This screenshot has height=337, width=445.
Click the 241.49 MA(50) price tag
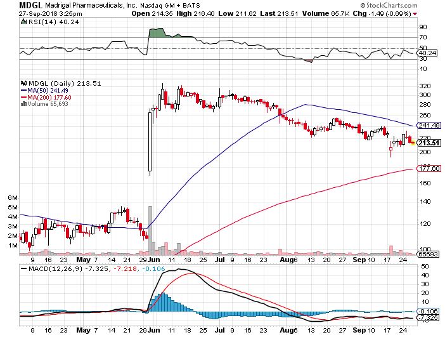click(x=429, y=125)
